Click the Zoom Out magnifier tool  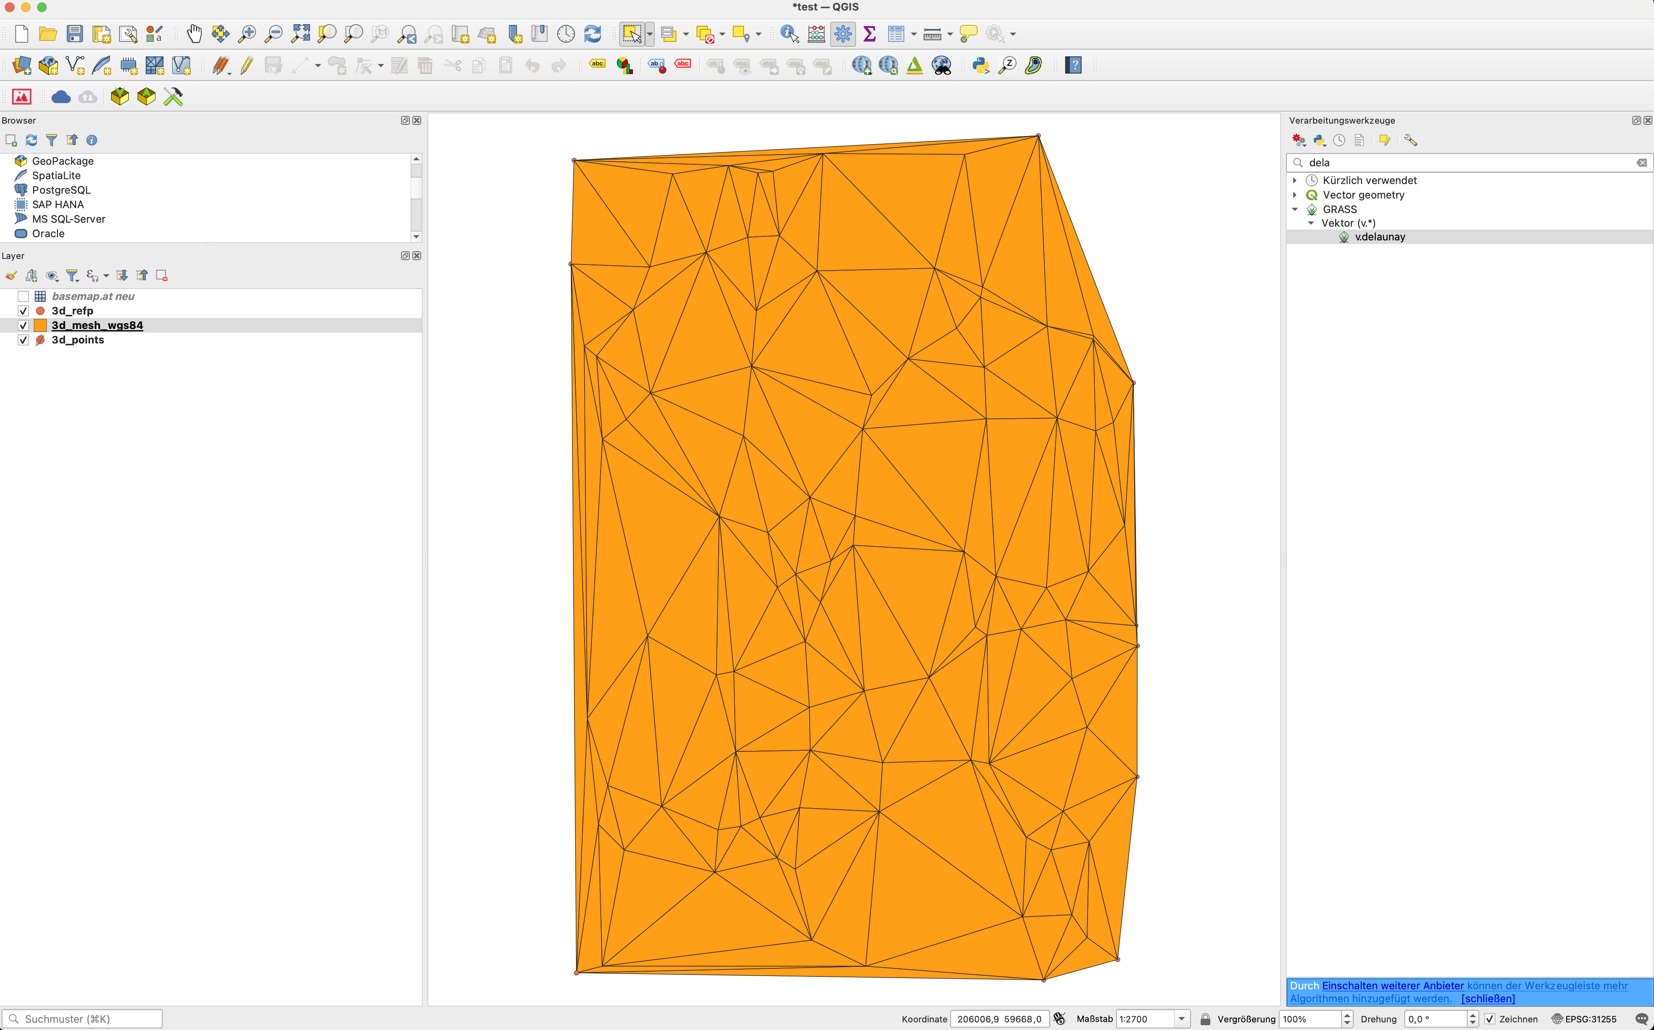[x=274, y=33]
